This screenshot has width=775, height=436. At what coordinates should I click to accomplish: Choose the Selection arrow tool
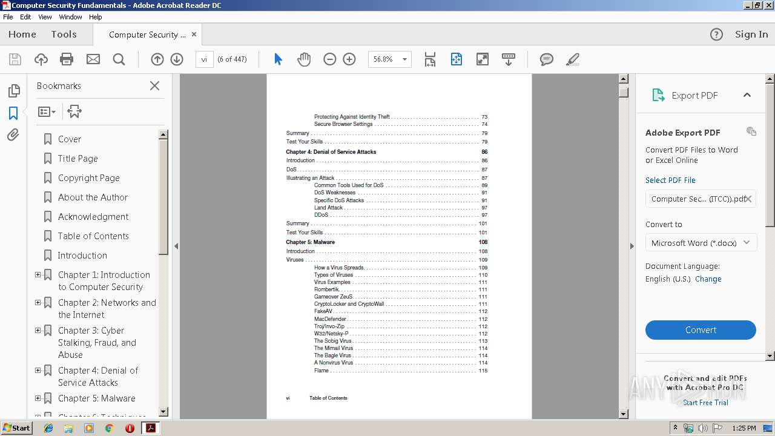(x=278, y=59)
